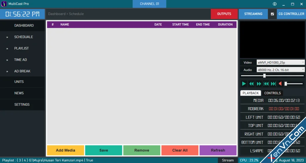
Task: Click the BOTTOM UNIT label
Action: click(252, 142)
